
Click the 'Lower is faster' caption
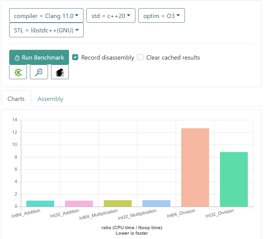click(132, 233)
